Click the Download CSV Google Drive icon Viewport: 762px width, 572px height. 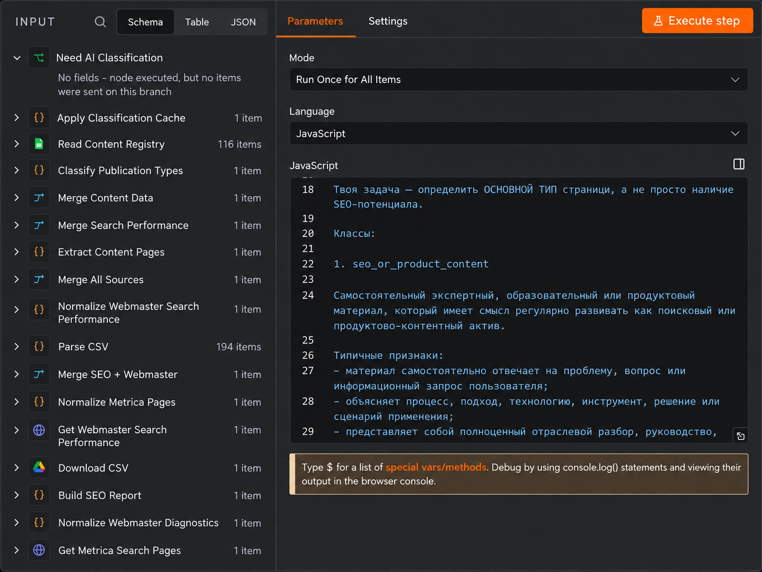coord(39,467)
